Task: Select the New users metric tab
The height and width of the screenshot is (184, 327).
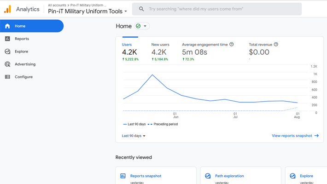Action: tap(160, 52)
